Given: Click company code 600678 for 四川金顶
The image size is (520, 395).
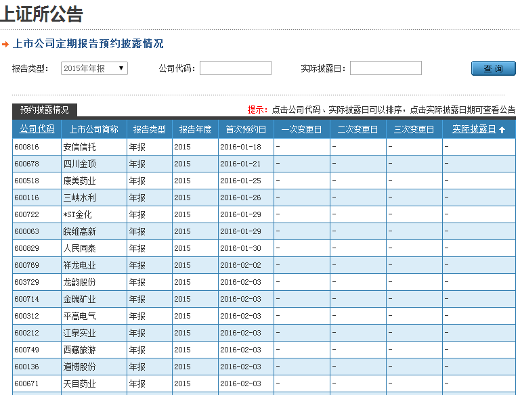Looking at the screenshot, I should coord(27,164).
